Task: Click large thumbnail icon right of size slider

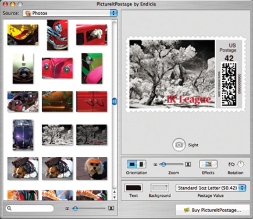Action: 111,208
